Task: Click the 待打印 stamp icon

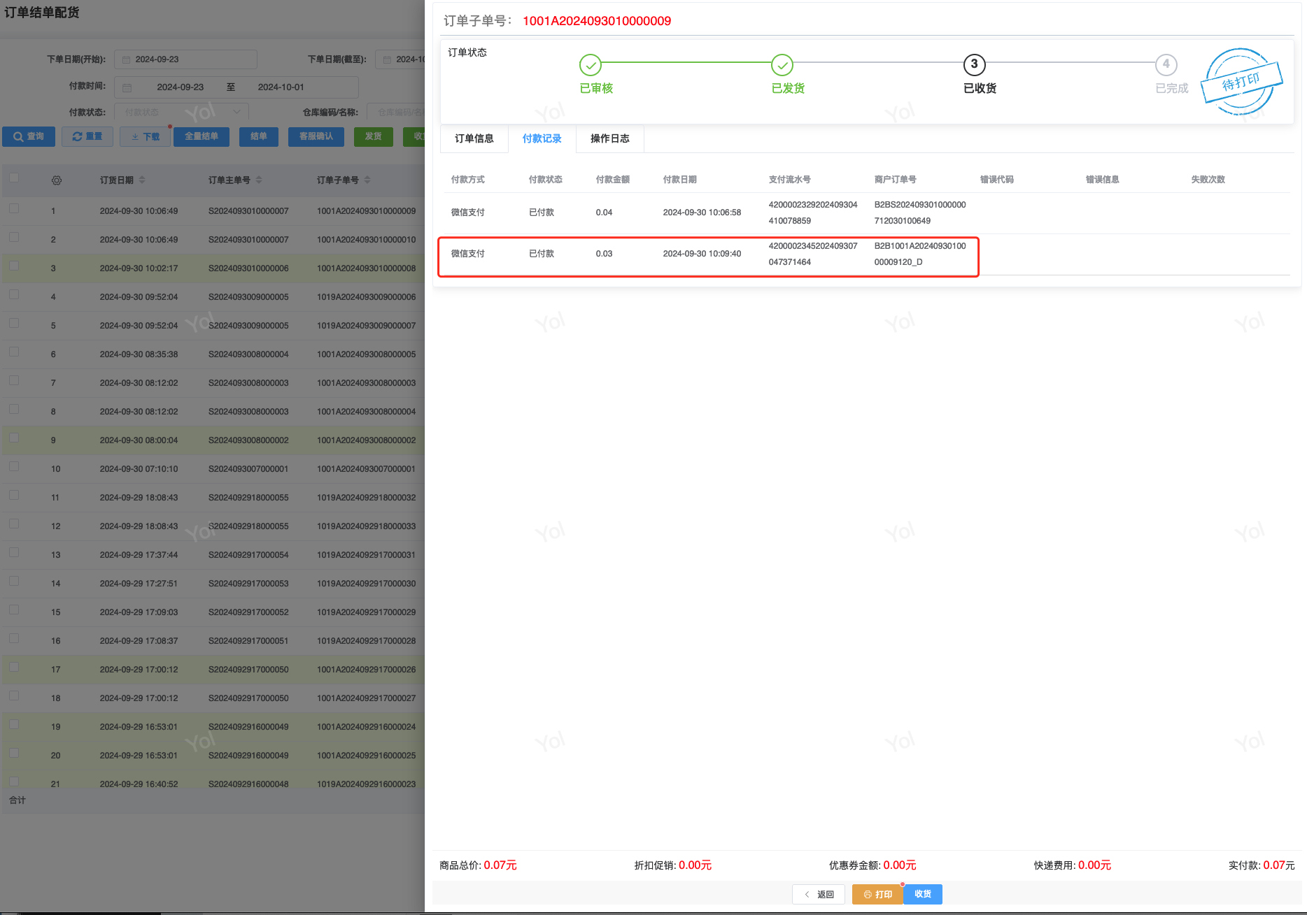Action: tap(1242, 82)
